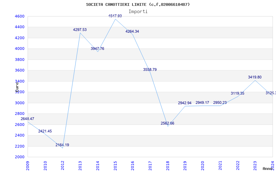276x172 pixels.
Task: Select data label 3119.35
Action: point(237,93)
